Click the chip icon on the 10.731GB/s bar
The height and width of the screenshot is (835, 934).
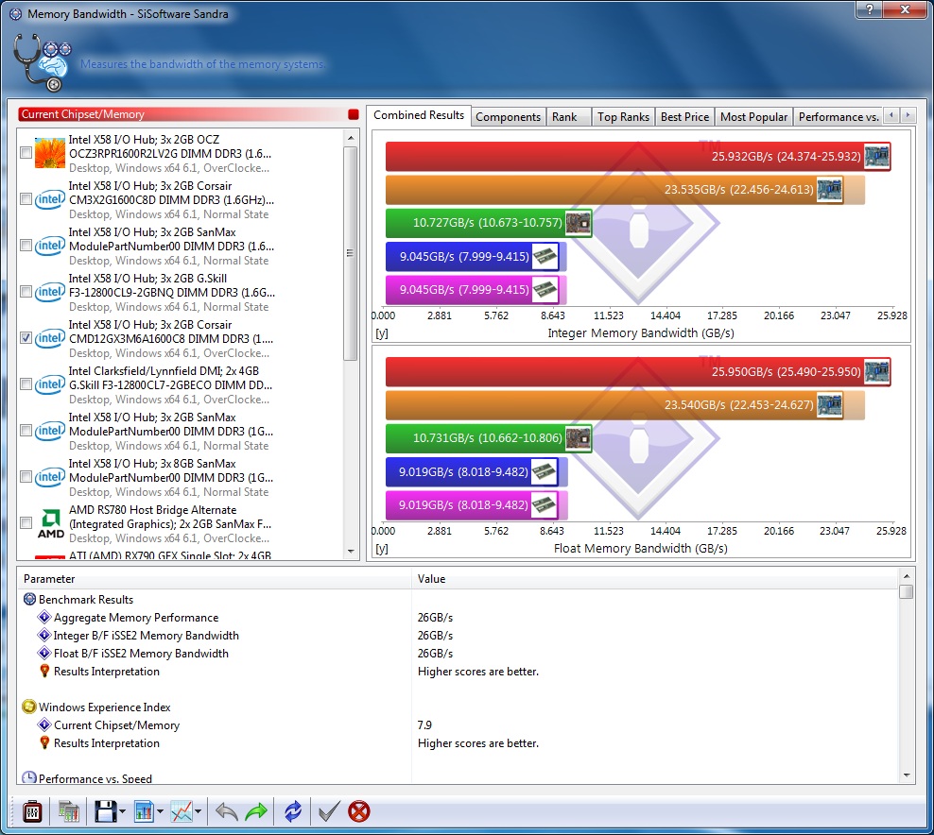[x=578, y=438]
